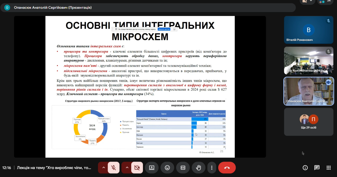This screenshot has width=337, height=177.
Task: Open the emoji reactions picker
Action: pyautogui.click(x=167, y=168)
